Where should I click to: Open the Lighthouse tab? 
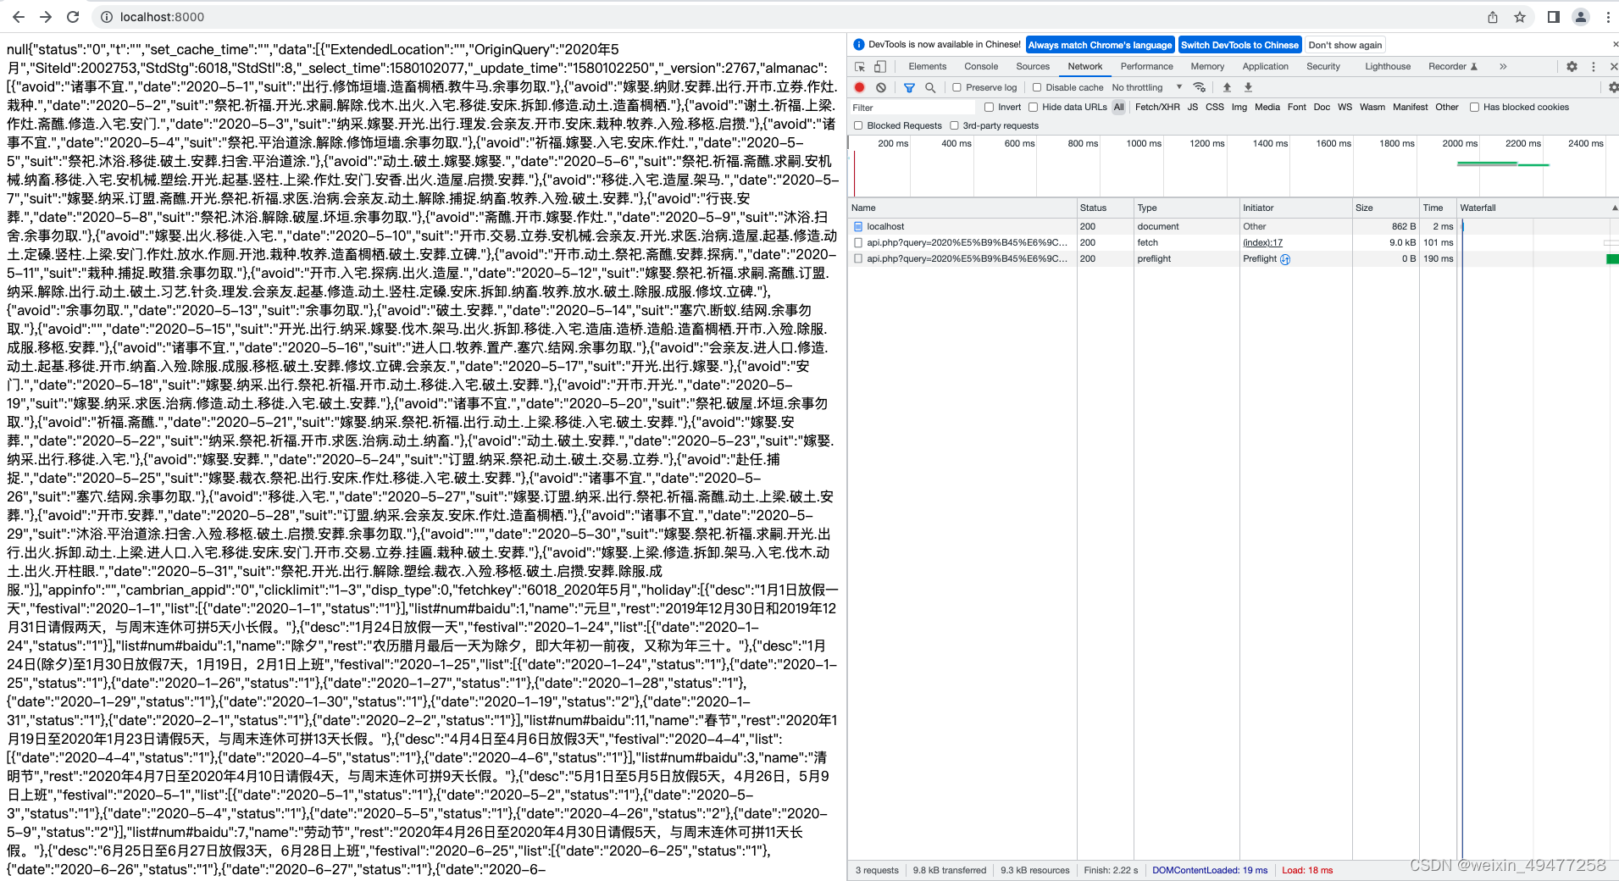[1388, 66]
